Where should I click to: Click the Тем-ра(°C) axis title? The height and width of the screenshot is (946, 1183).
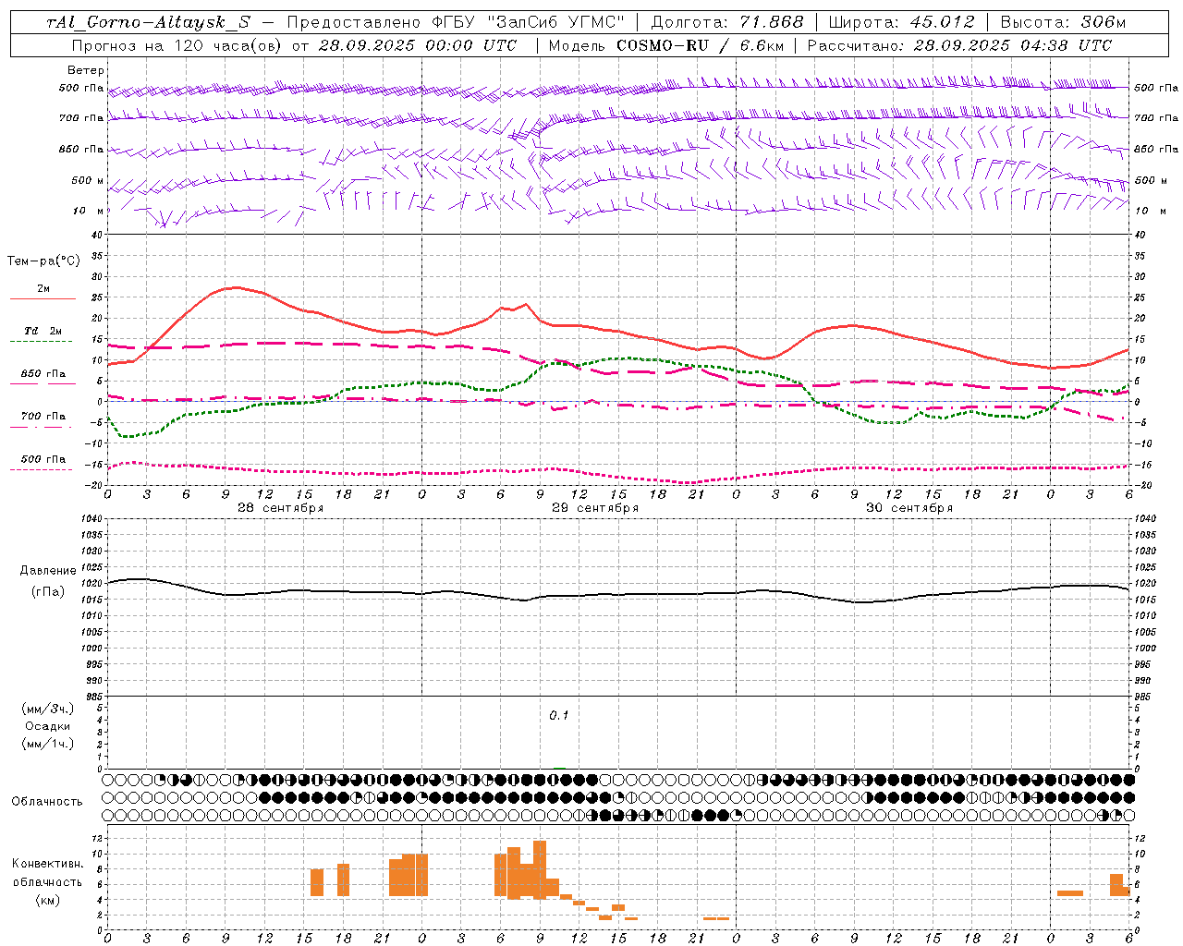(x=43, y=261)
